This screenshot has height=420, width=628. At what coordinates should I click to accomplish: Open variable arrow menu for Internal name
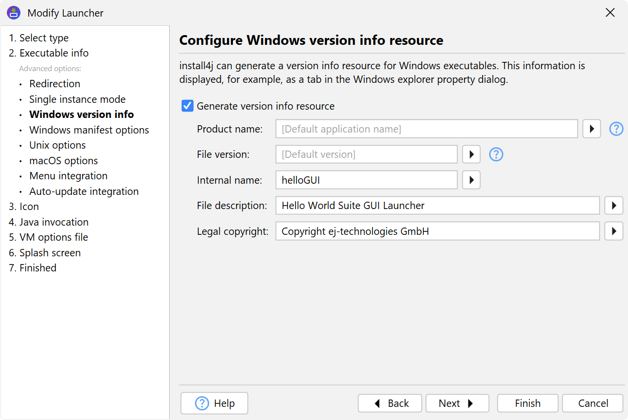pos(471,180)
